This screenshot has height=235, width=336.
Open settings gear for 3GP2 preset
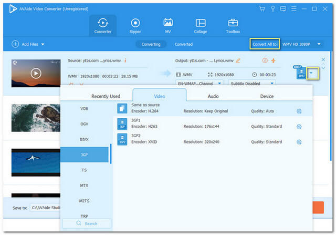(x=299, y=142)
